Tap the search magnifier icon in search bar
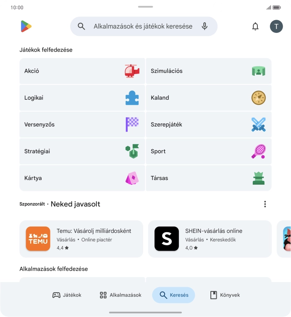The height and width of the screenshot is (317, 291). 81,26
